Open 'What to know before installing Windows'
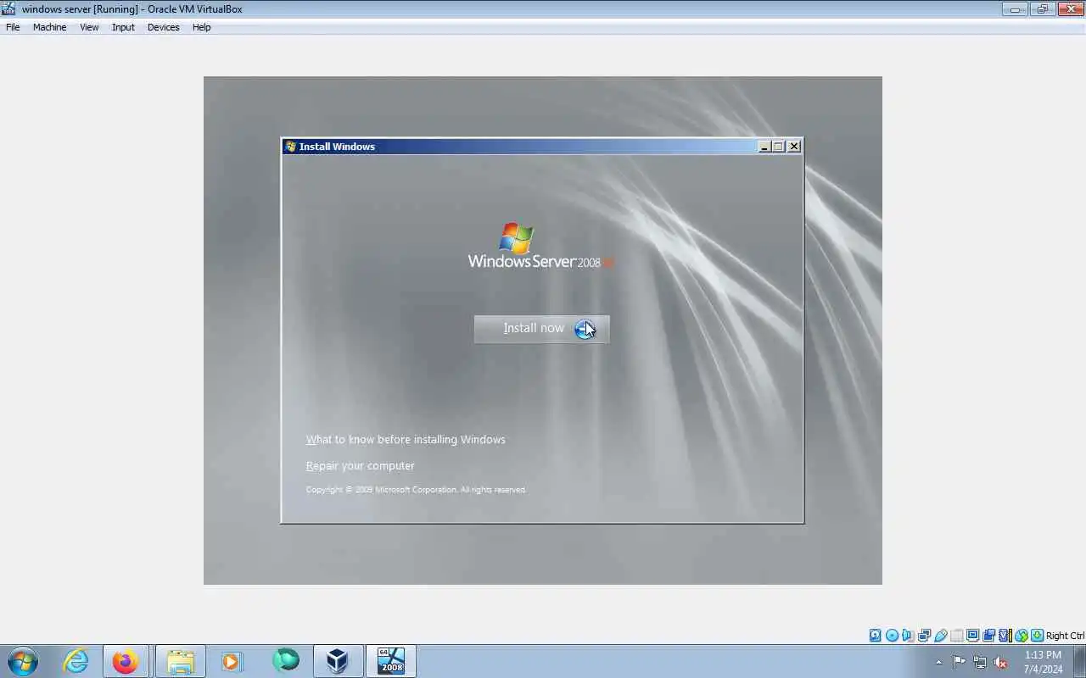The height and width of the screenshot is (678, 1086). 406,439
